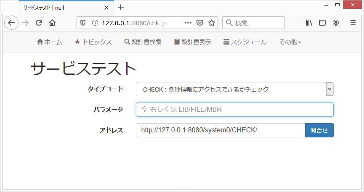Open the Library icon in toolbar

[309, 23]
